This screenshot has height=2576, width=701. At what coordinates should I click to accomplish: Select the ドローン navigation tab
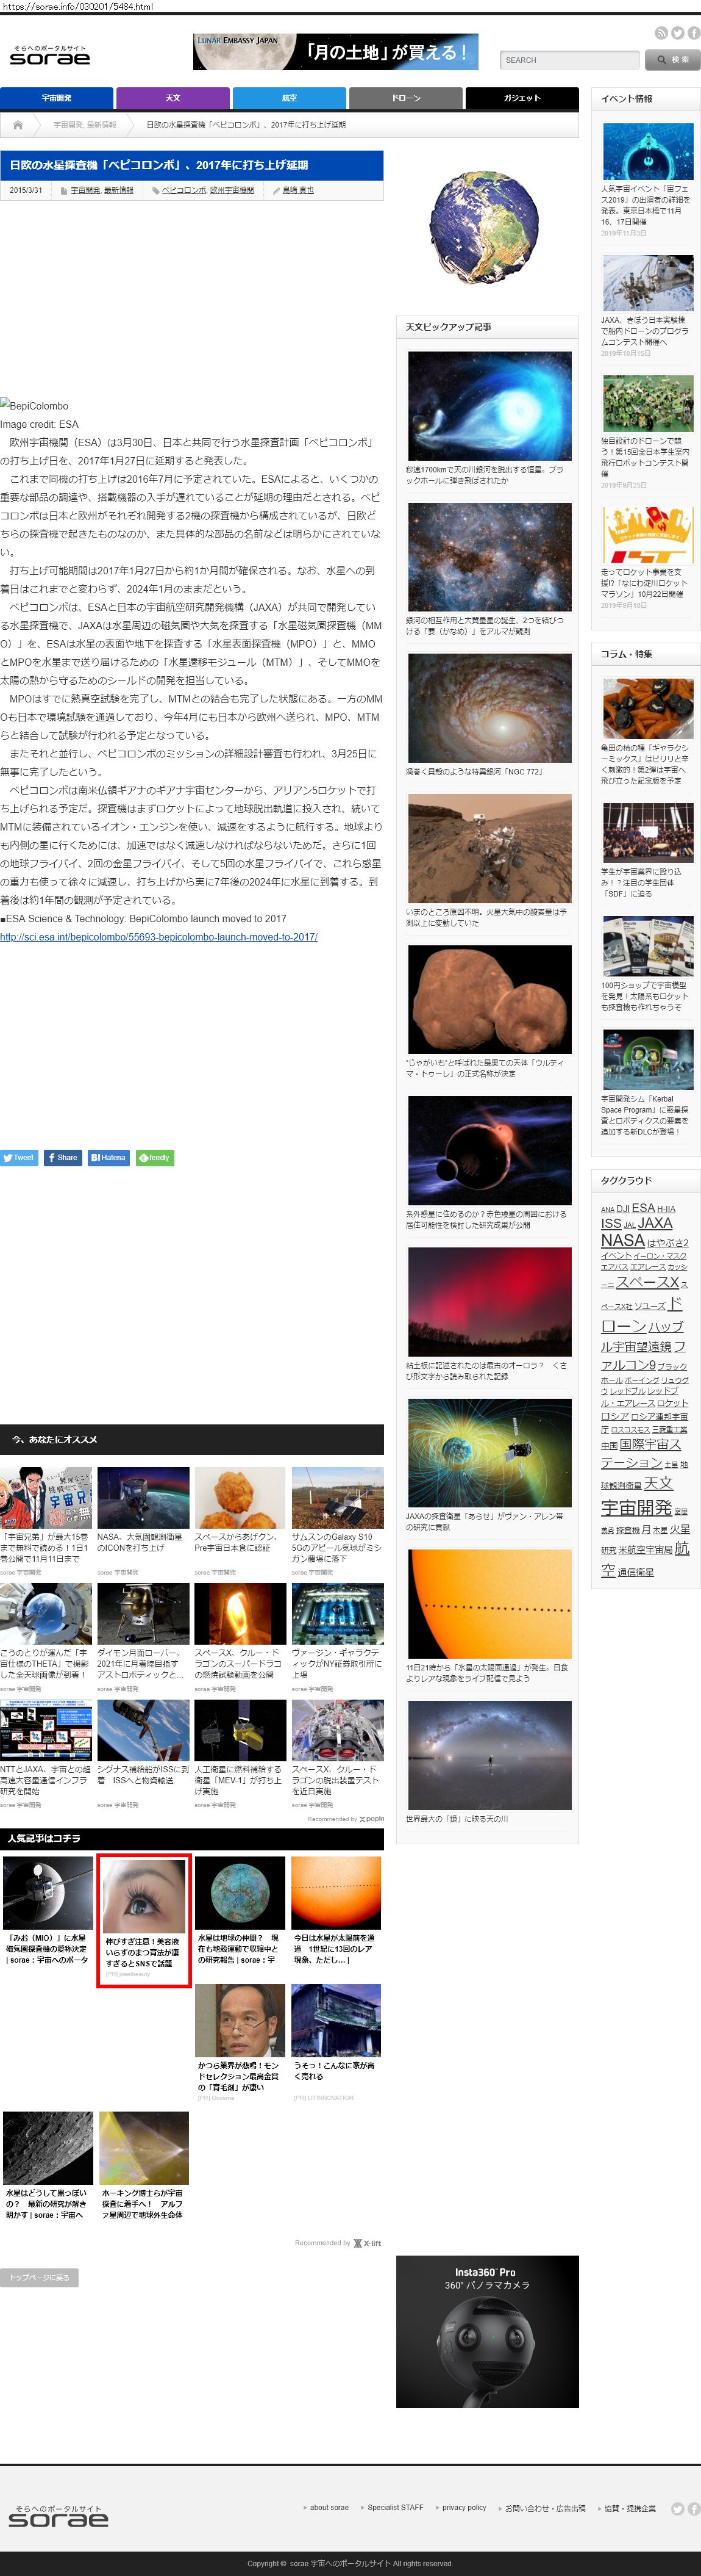405,98
